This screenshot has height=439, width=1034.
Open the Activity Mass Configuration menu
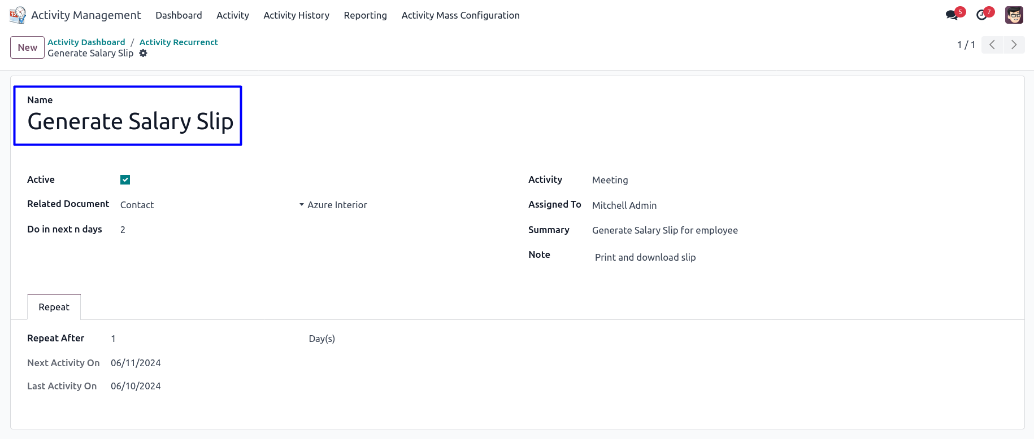coord(460,15)
